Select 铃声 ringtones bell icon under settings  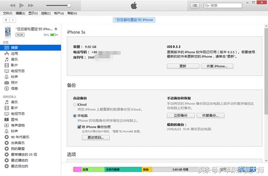point(7,77)
